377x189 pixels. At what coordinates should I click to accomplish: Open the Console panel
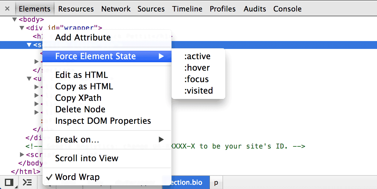tap(287, 9)
